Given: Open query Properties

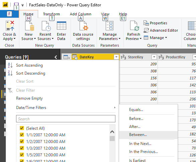Looking at the screenshot, I should (155, 23).
